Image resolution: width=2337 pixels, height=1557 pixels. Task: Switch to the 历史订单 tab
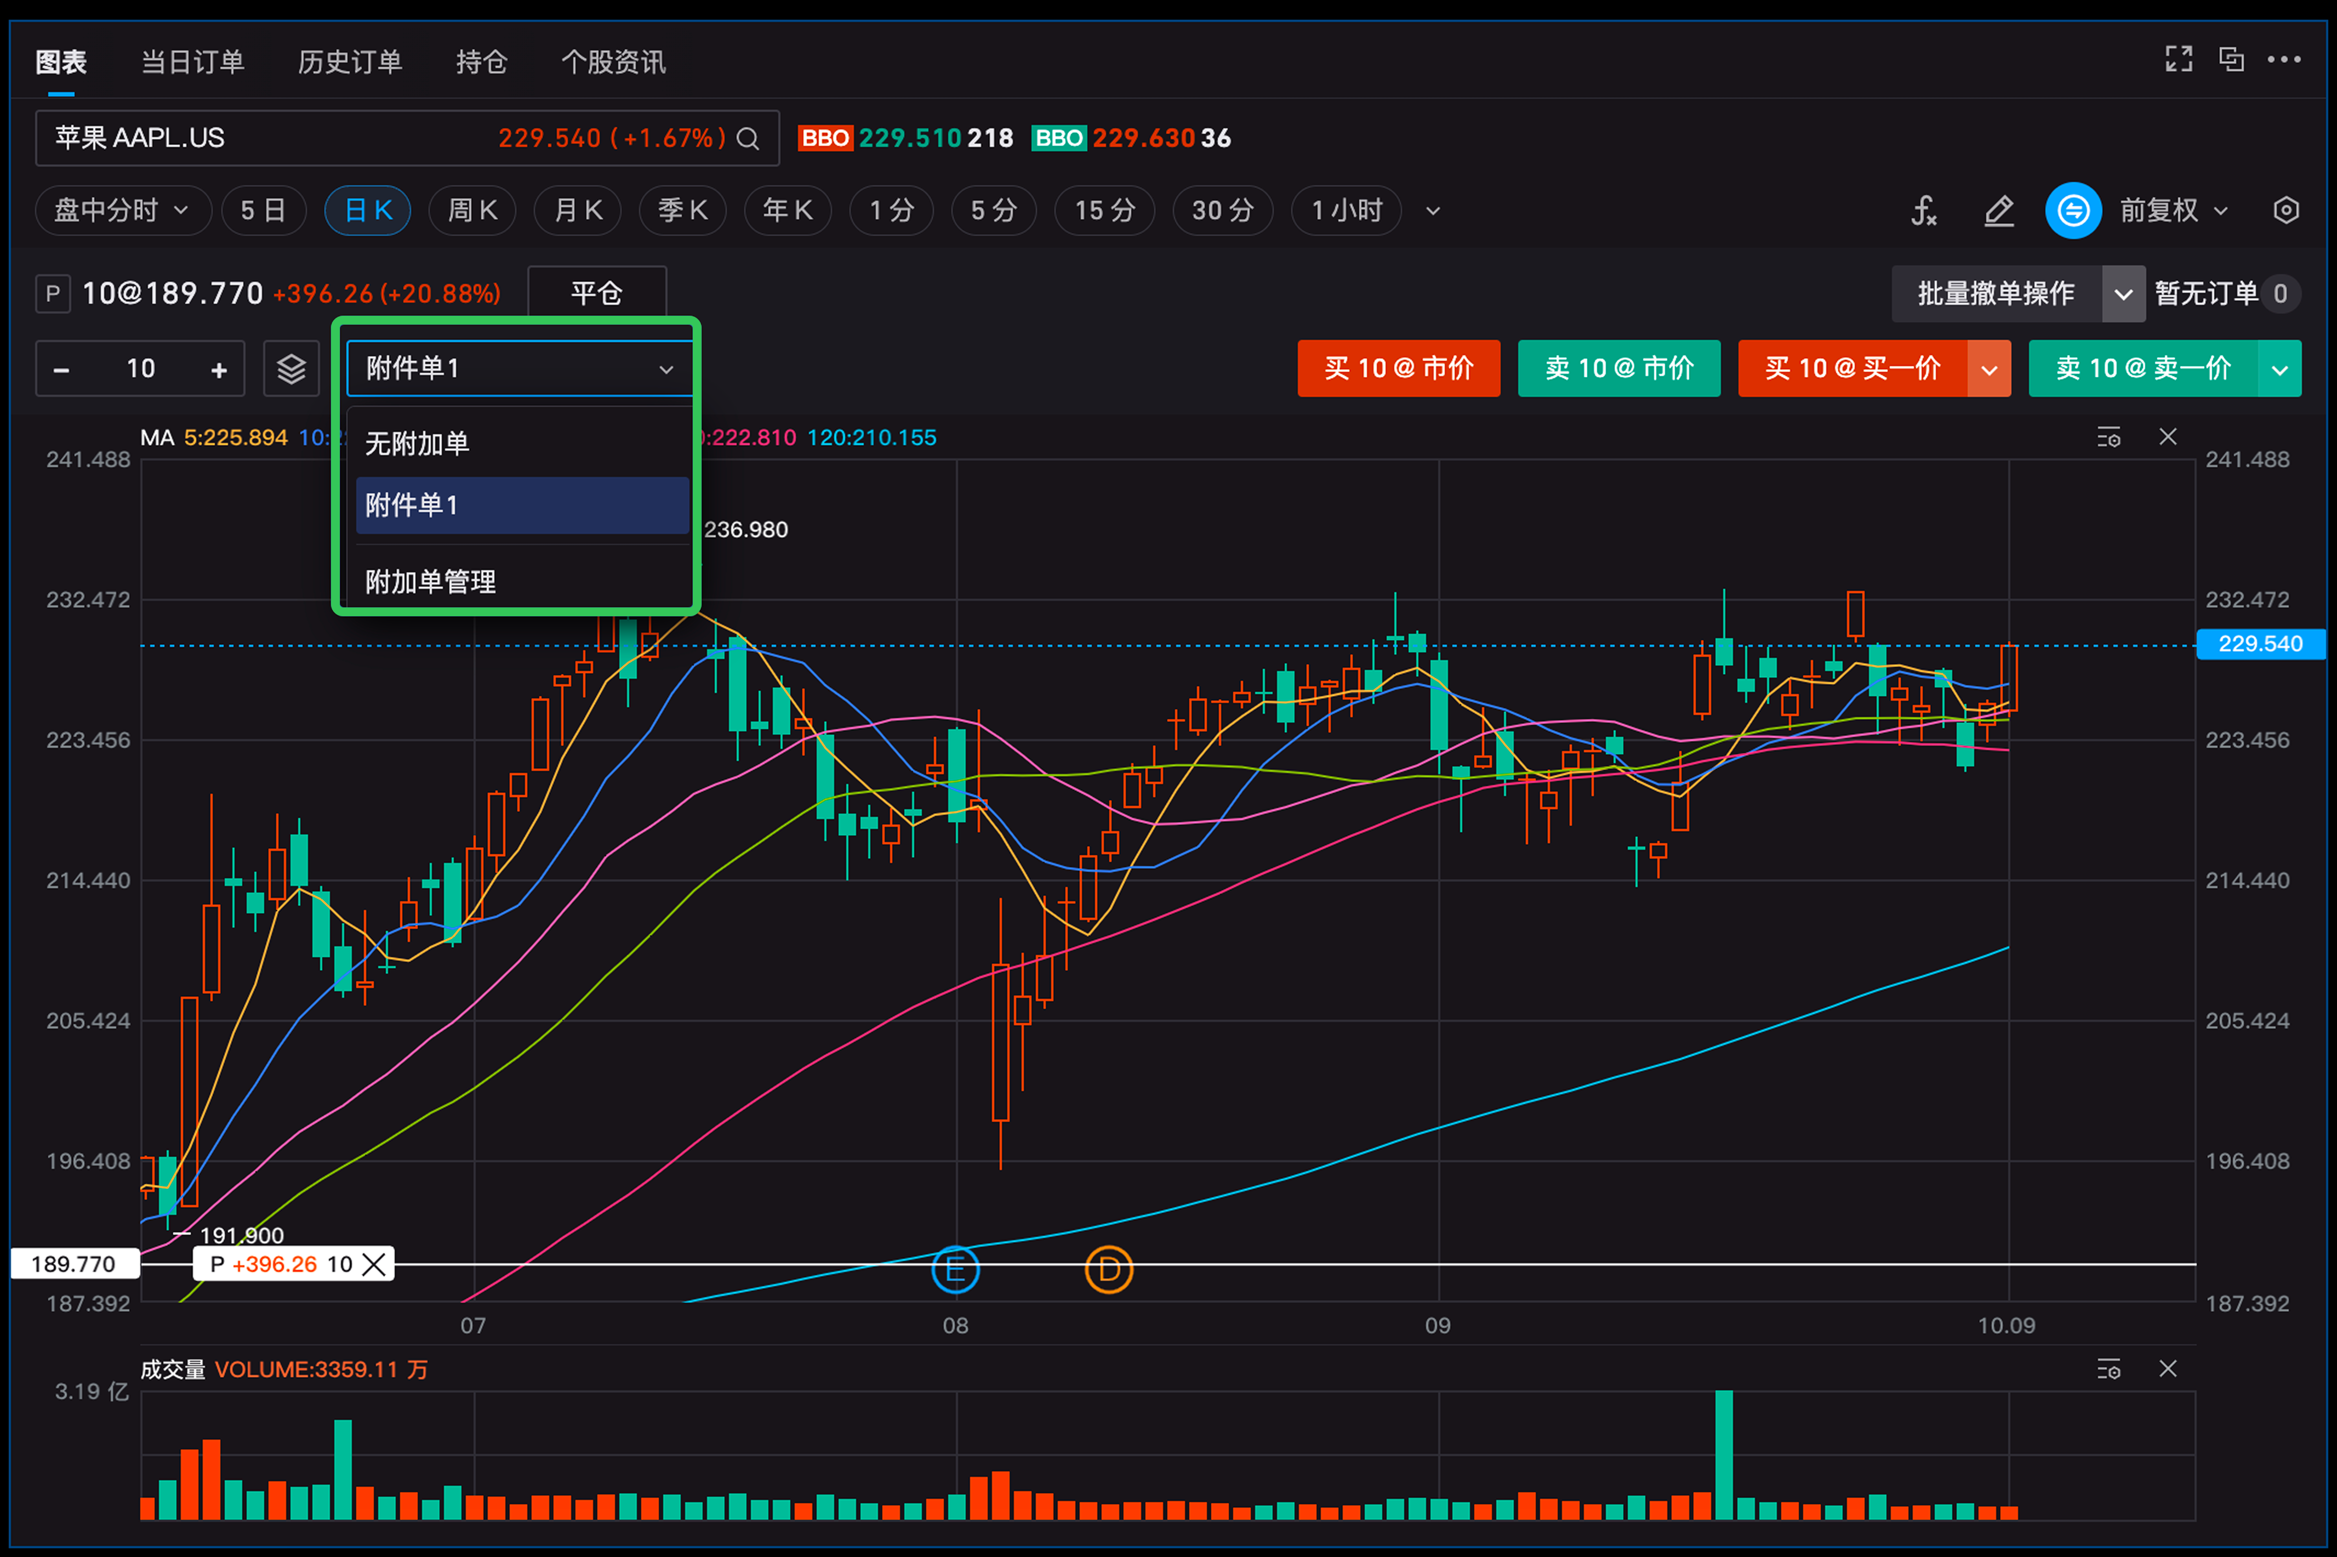(x=350, y=62)
